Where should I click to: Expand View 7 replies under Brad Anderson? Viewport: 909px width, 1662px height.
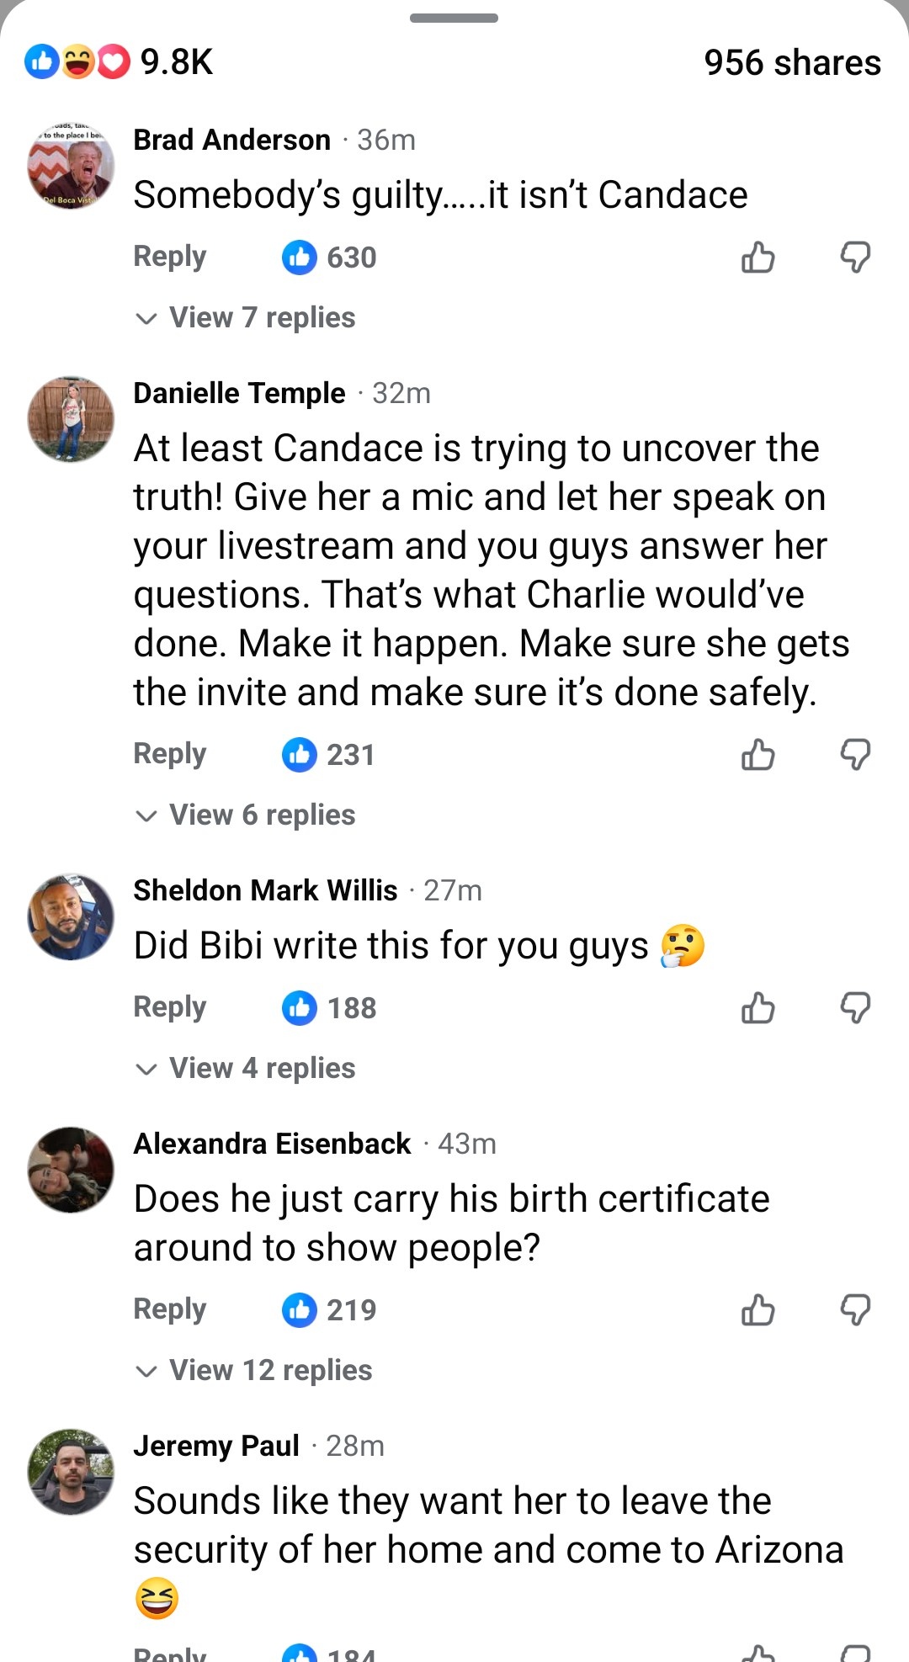coord(262,318)
